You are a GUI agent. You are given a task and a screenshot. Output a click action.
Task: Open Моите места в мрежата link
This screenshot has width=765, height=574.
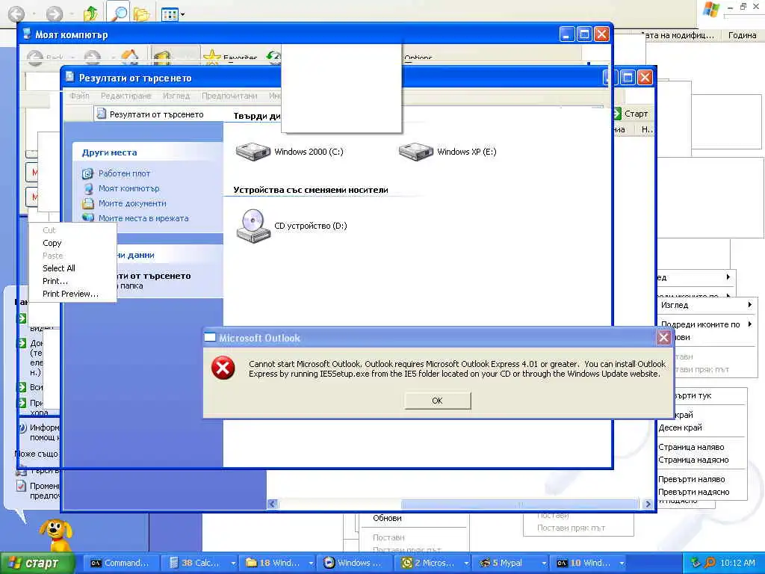click(x=143, y=218)
